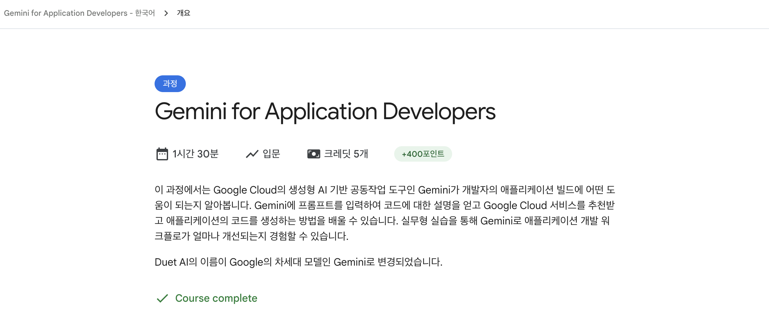Image resolution: width=769 pixels, height=322 pixels.
Task: Click the breadcrumb chevron arrow icon
Action: [166, 13]
